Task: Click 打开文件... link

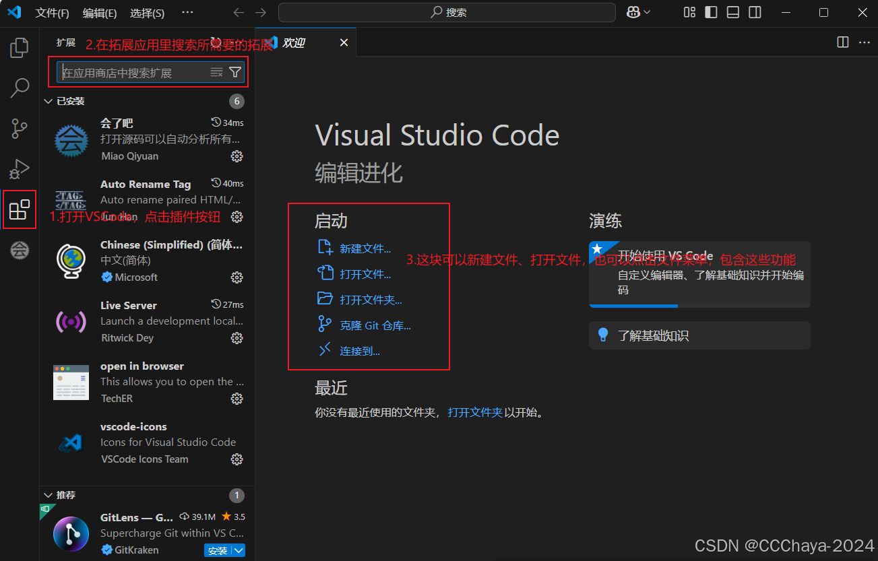Action: pyautogui.click(x=365, y=274)
